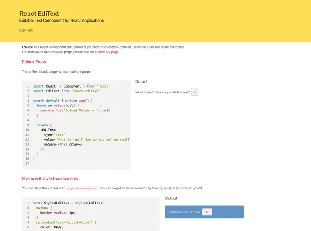Click the edit pencil beside "What is real?"
Viewport: 311px width, 231px height.
pos(194,92)
